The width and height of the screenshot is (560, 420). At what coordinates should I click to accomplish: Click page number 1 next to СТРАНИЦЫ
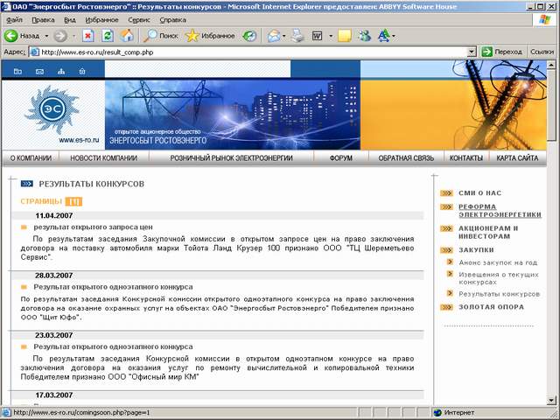pyautogui.click(x=73, y=201)
